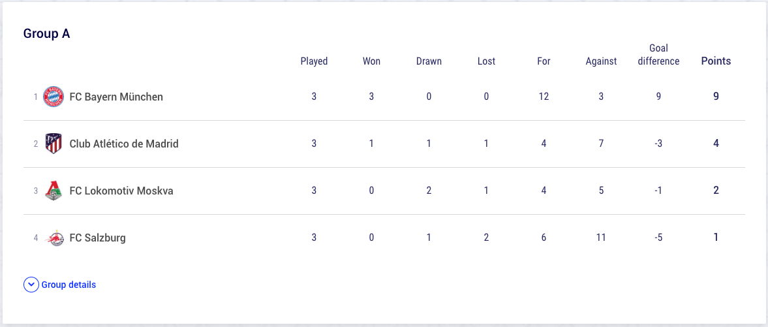Image resolution: width=768 pixels, height=327 pixels.
Task: Click the Lokomotiv Moskva club logo
Action: [54, 191]
